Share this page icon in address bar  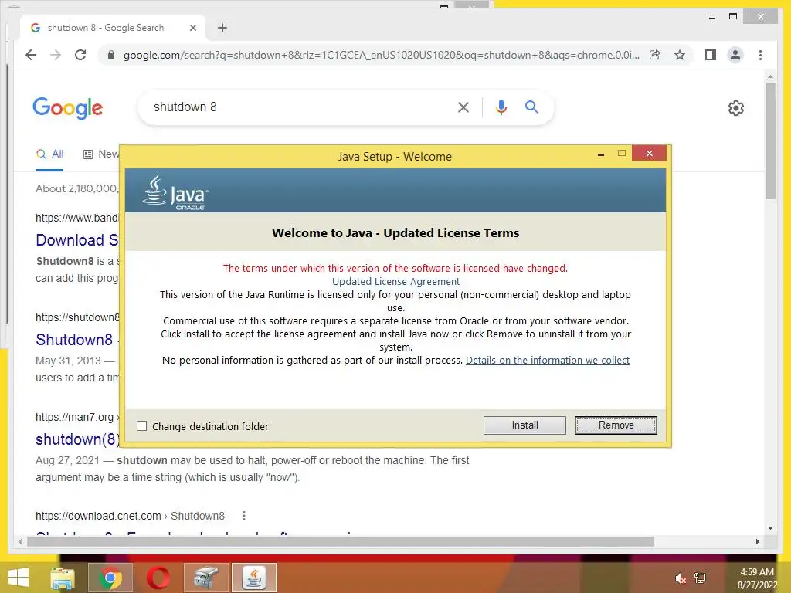(655, 55)
